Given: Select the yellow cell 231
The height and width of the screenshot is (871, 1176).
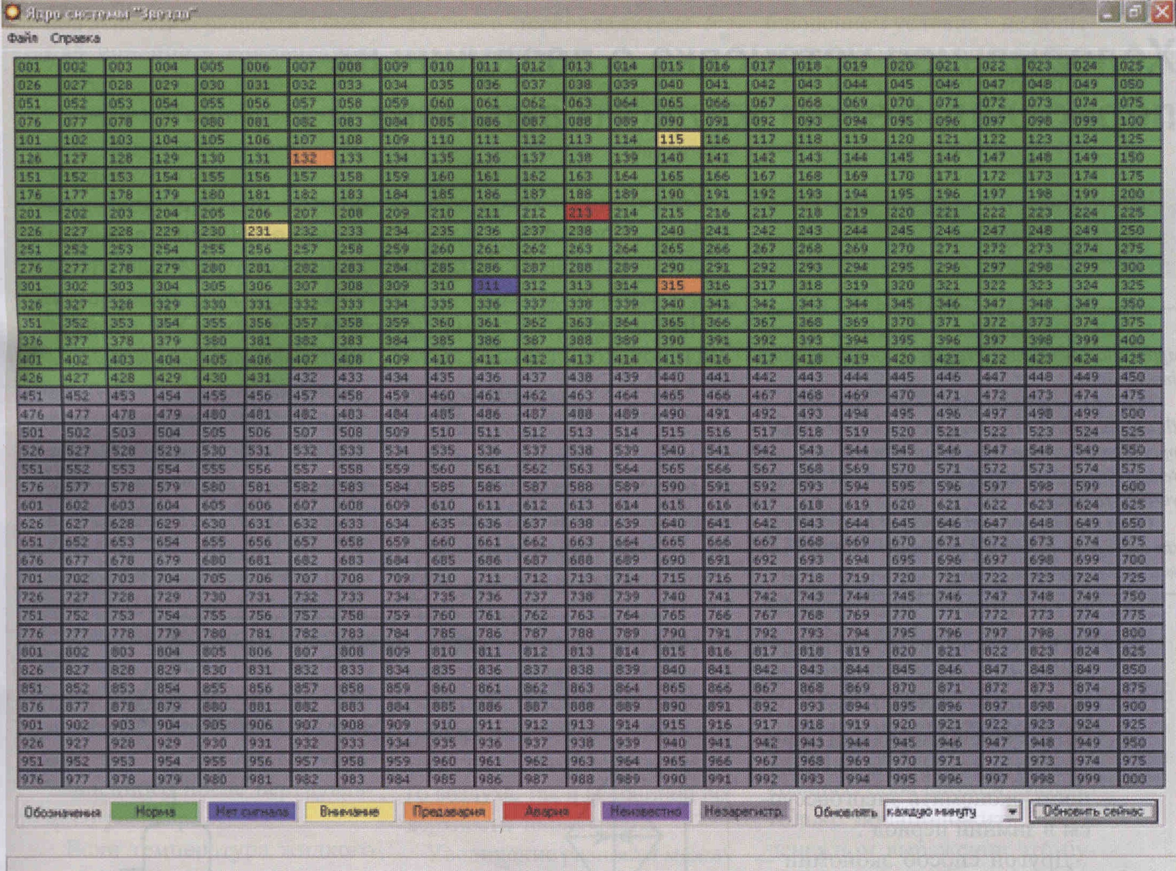Looking at the screenshot, I should (x=266, y=231).
